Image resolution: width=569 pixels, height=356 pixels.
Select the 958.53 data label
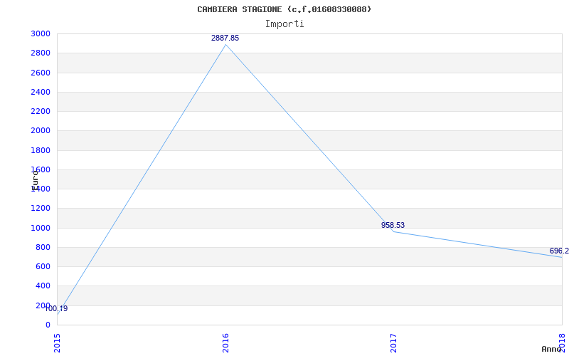coord(393,225)
